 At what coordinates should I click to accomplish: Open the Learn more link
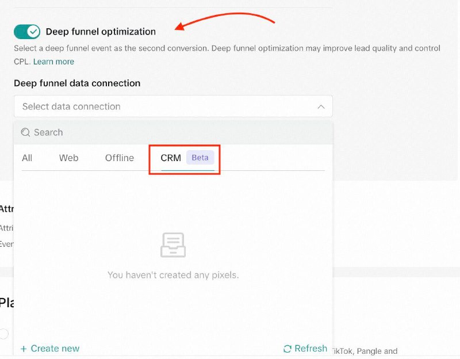coord(53,62)
